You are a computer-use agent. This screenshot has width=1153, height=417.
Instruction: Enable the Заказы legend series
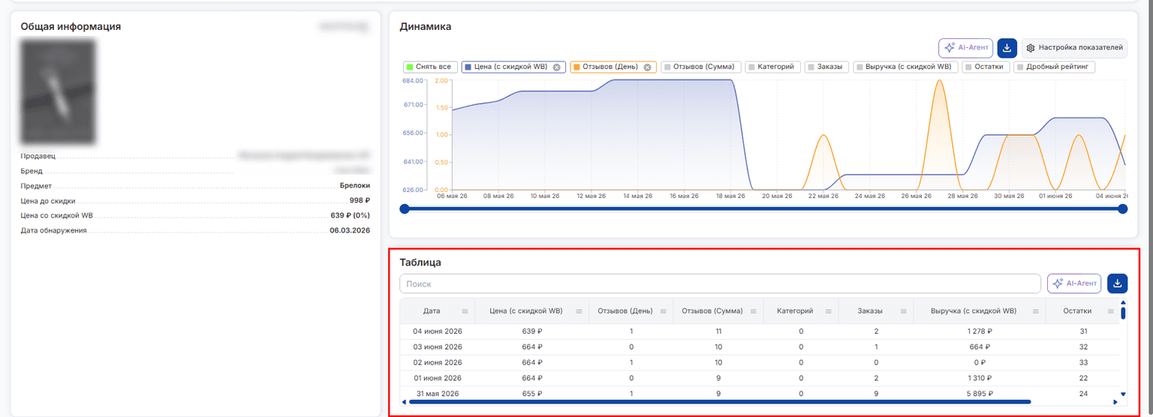tap(826, 67)
